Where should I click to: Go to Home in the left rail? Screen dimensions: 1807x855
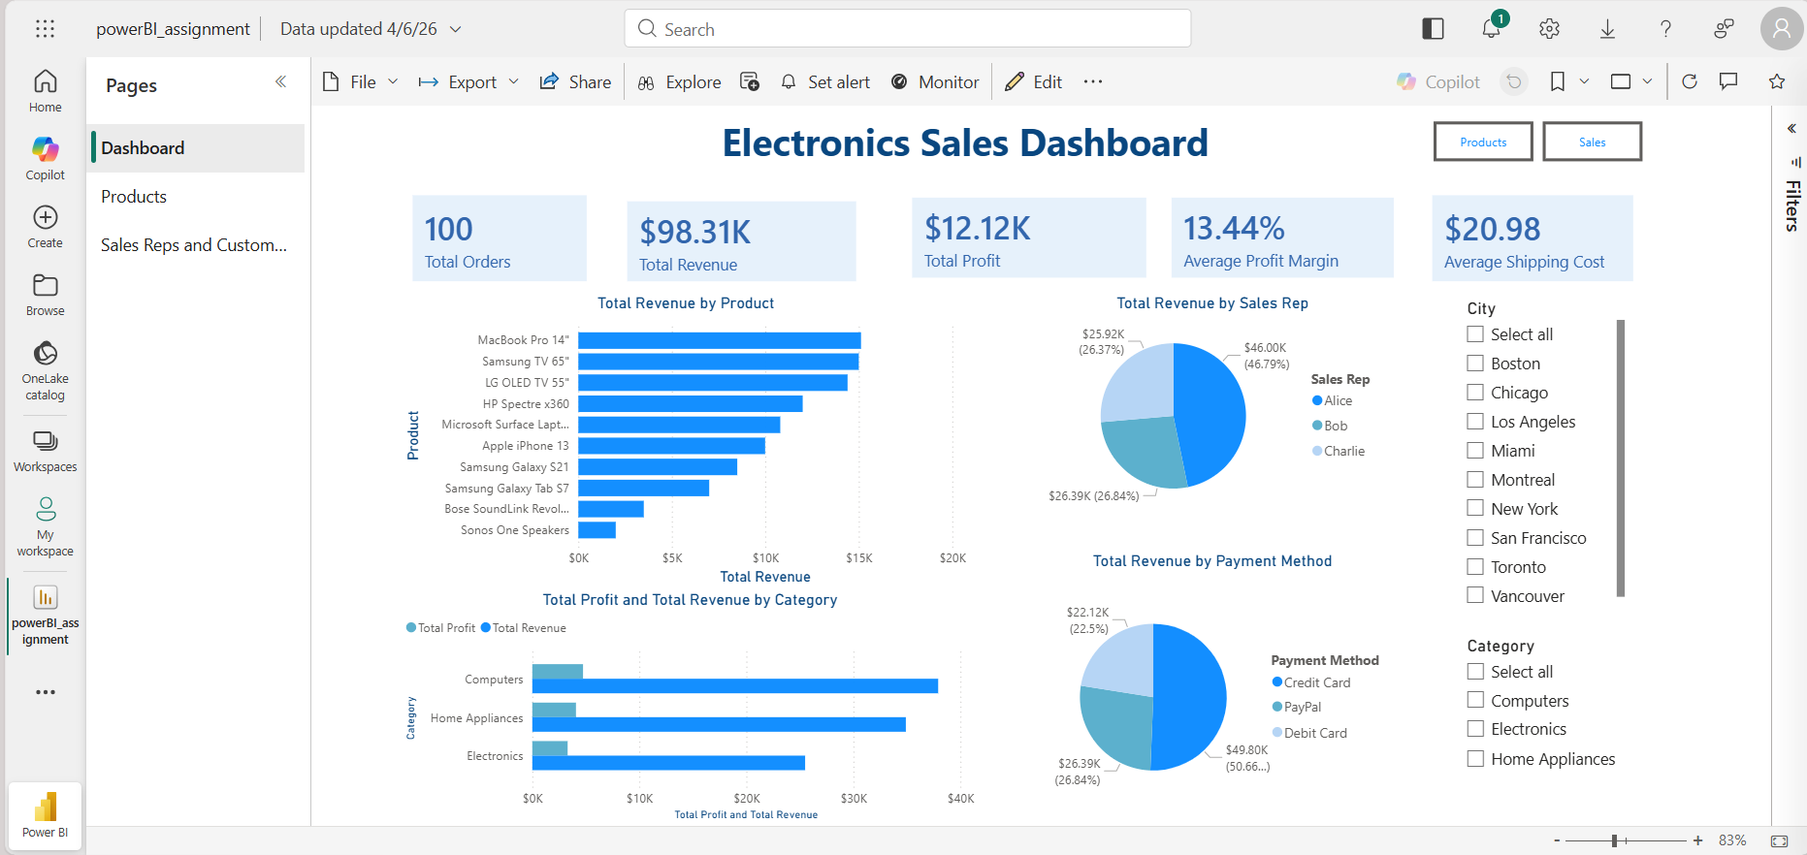pyautogui.click(x=45, y=91)
